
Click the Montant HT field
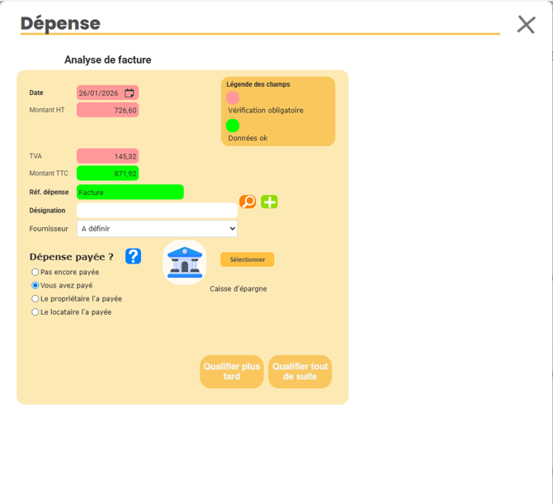click(x=107, y=110)
